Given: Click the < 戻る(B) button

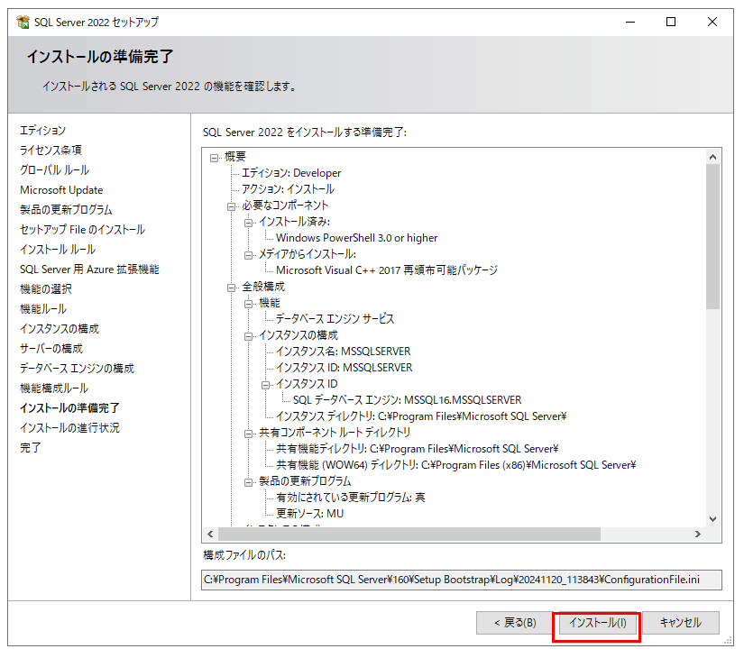Looking at the screenshot, I should [514, 623].
